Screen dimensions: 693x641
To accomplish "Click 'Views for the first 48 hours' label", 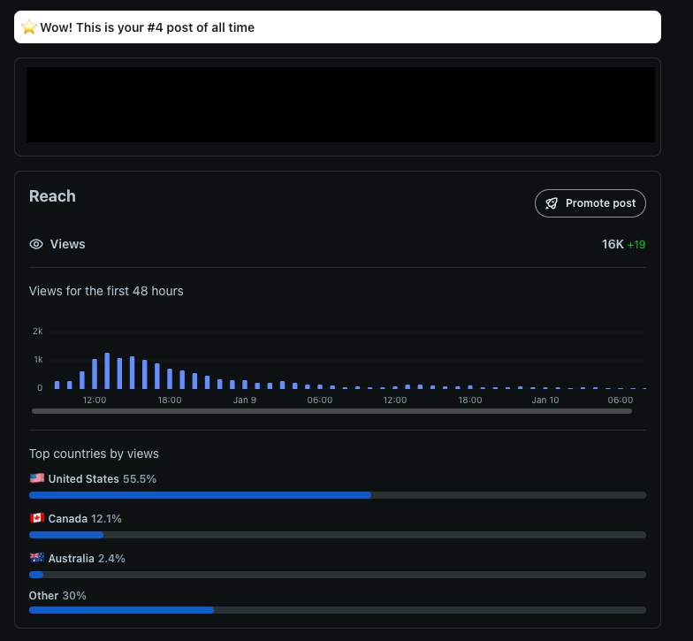I will coord(106,291).
